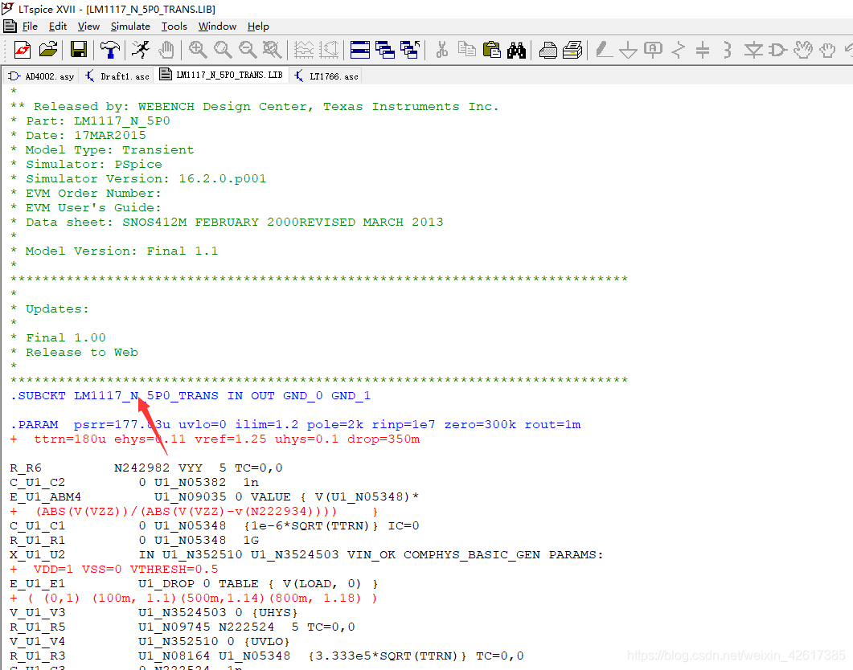Click 'COMPHYS_BASIC_GEN' text in X_U1_U2 line
The width and height of the screenshot is (853, 670).
coord(472,555)
